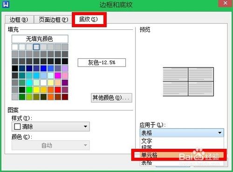This screenshot has height=172, width=233.
Task: Pick the pink swatch beside magenta
Action: pos(65,76)
